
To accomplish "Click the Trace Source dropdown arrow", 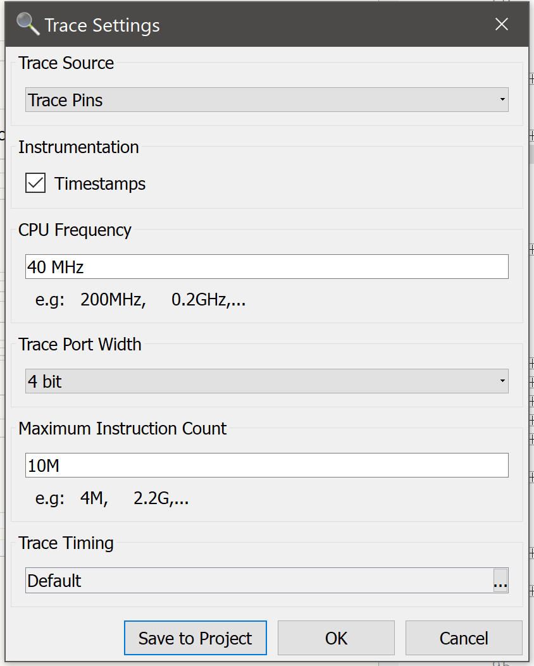I will tap(502, 100).
